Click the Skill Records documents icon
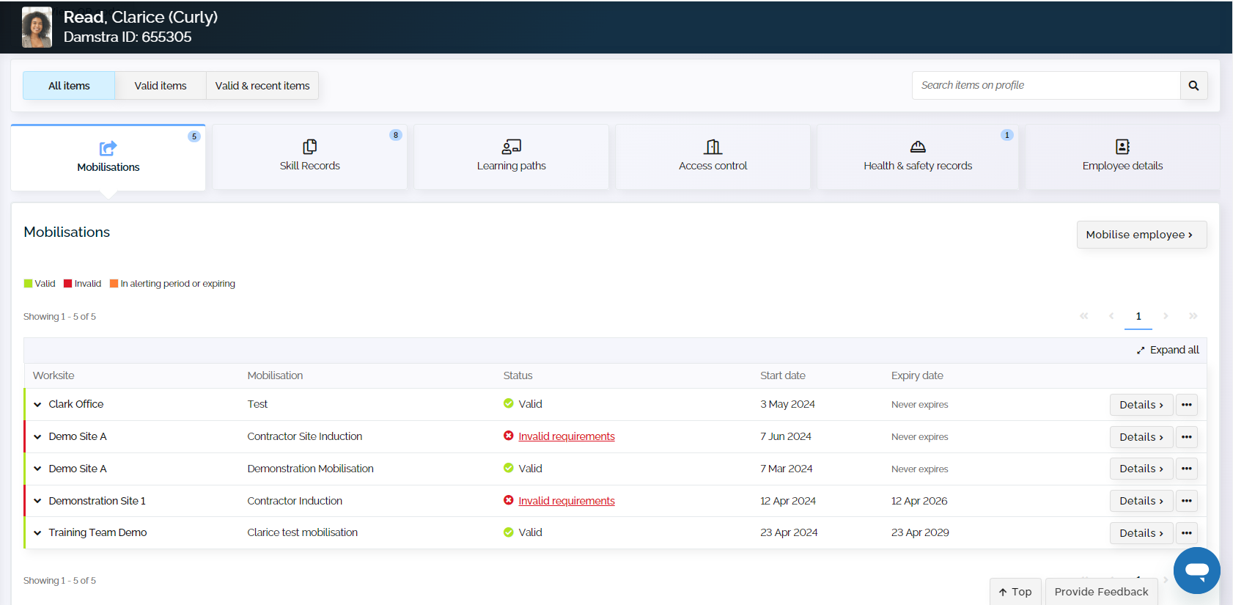 (x=309, y=147)
